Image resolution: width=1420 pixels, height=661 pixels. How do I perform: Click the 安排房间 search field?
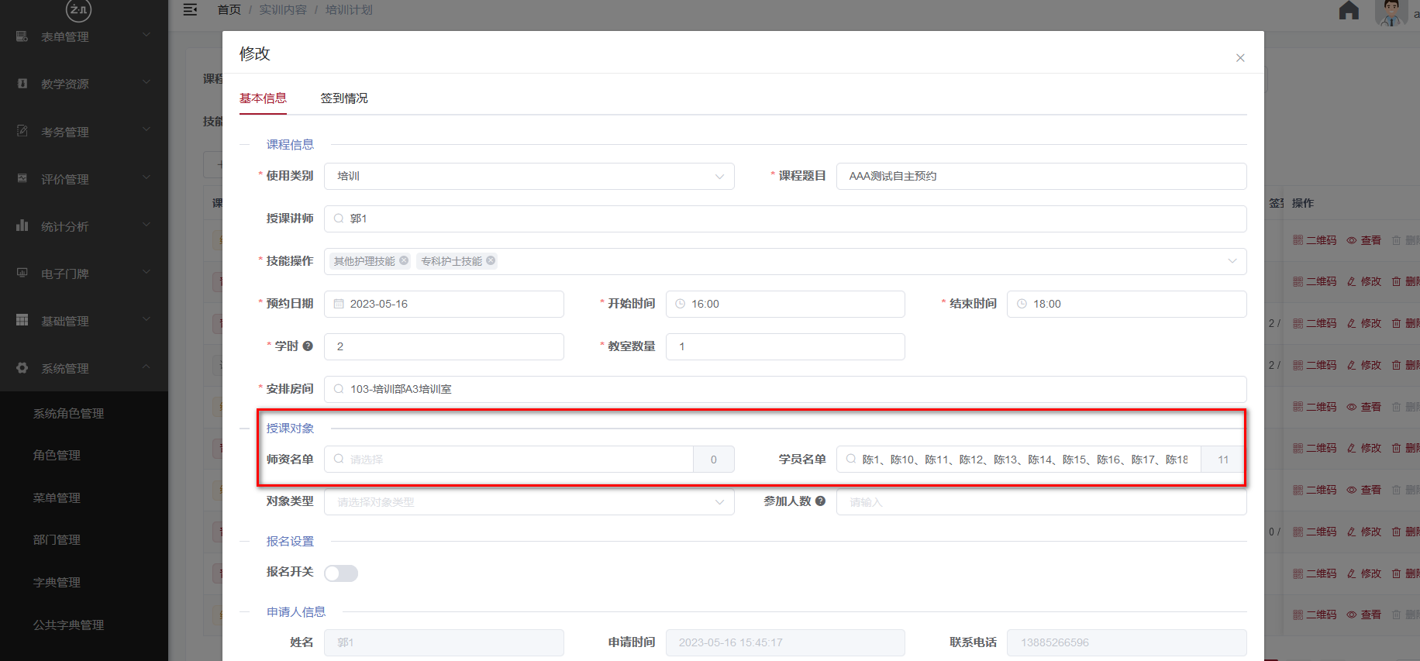[785, 389]
